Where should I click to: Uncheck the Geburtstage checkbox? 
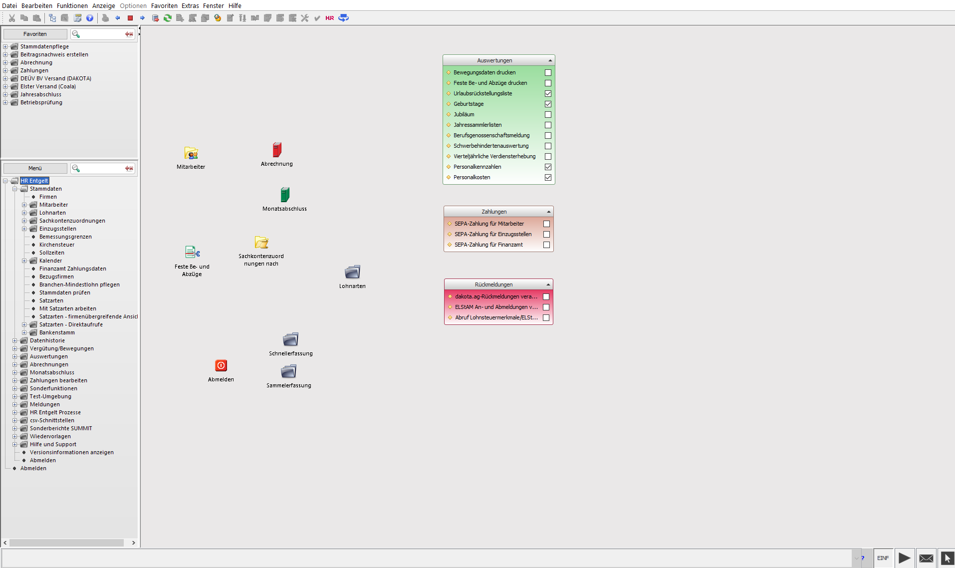[x=548, y=104]
